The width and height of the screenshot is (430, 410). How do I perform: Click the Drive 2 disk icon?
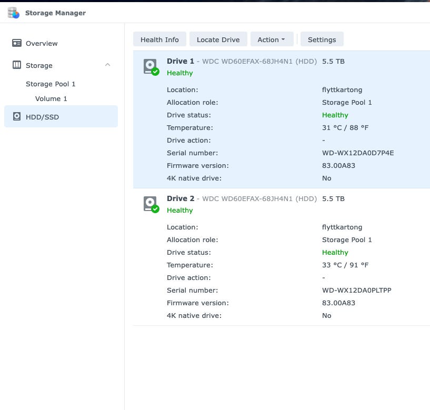[151, 204]
